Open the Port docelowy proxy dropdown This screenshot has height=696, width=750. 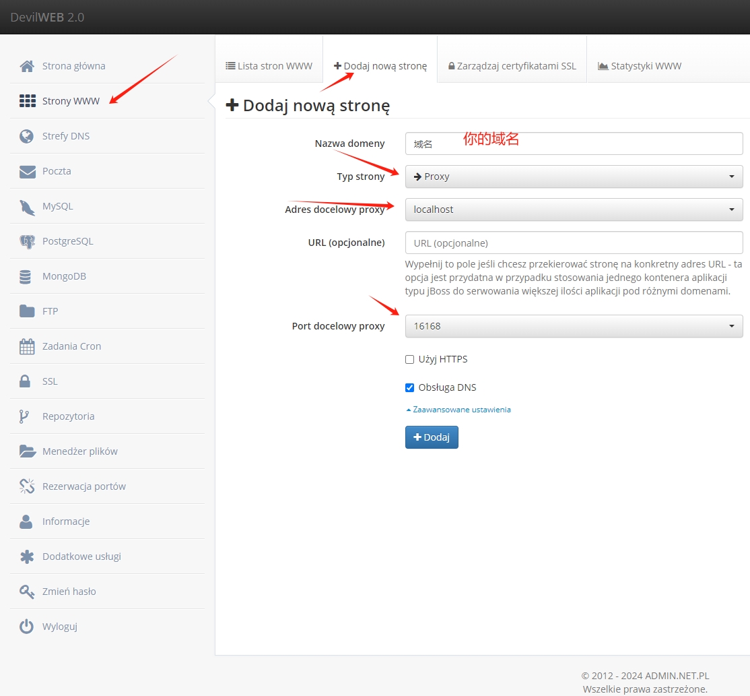tap(574, 326)
